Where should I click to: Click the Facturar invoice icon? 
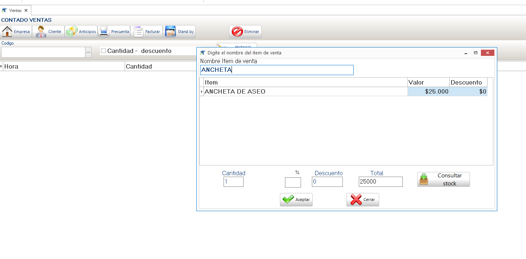click(138, 32)
